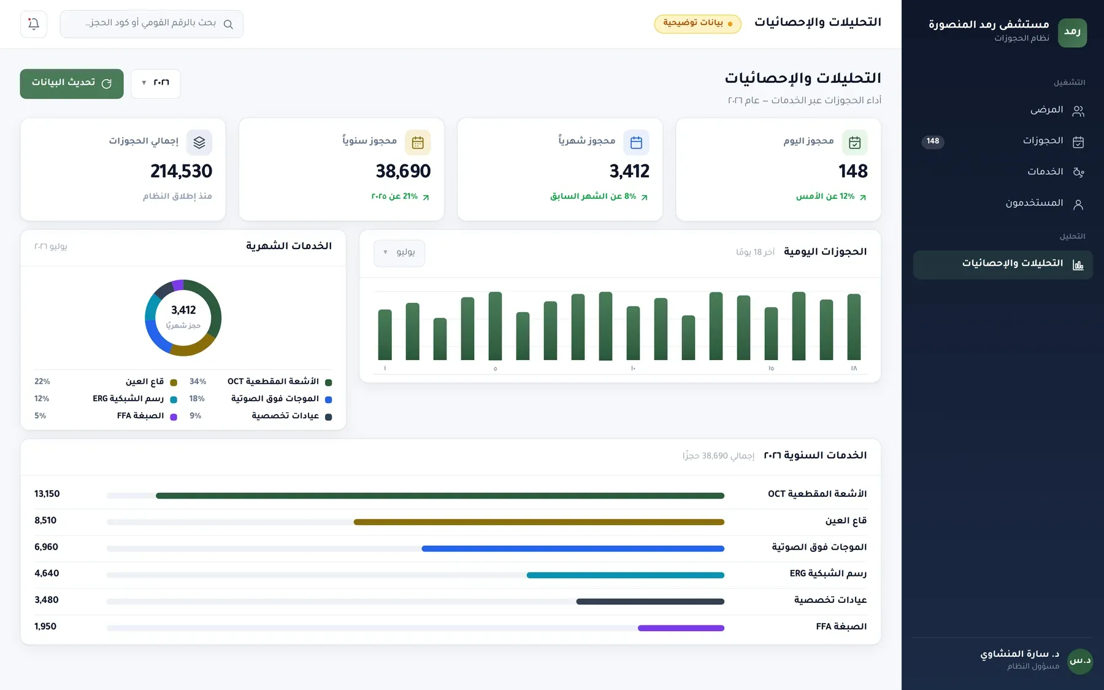Click the patients sidebar icon
This screenshot has width=1104, height=690.
pyautogui.click(x=1078, y=111)
